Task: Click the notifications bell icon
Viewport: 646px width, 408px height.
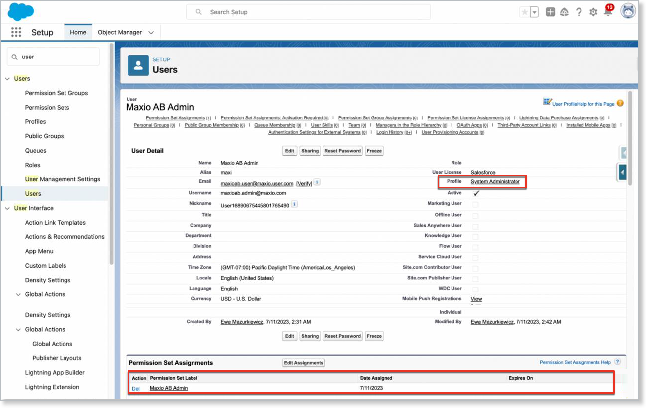Action: (x=608, y=12)
